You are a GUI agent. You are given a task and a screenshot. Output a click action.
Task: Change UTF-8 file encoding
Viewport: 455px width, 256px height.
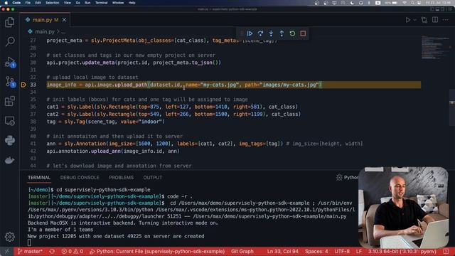click(x=342, y=251)
